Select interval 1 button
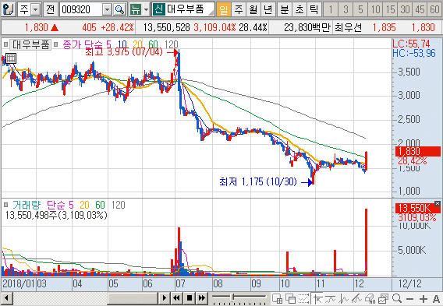This screenshot has height=306, width=443. (330, 9)
